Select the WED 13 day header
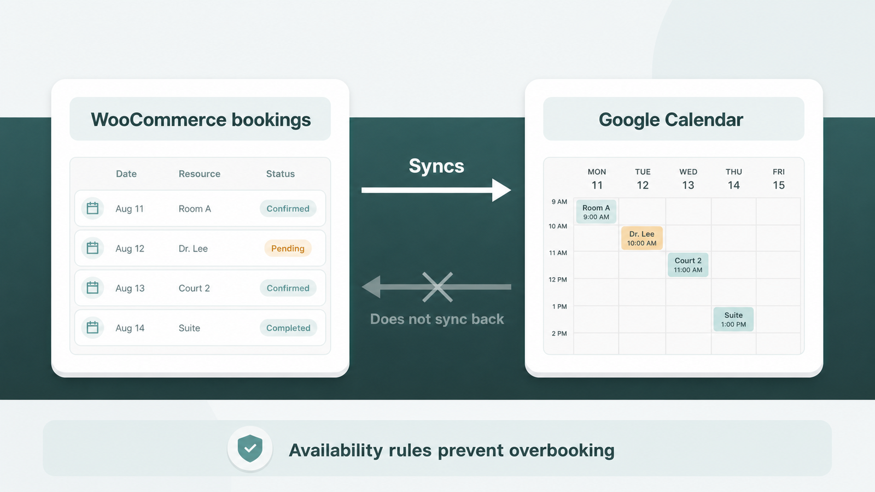The height and width of the screenshot is (492, 875). click(x=688, y=179)
